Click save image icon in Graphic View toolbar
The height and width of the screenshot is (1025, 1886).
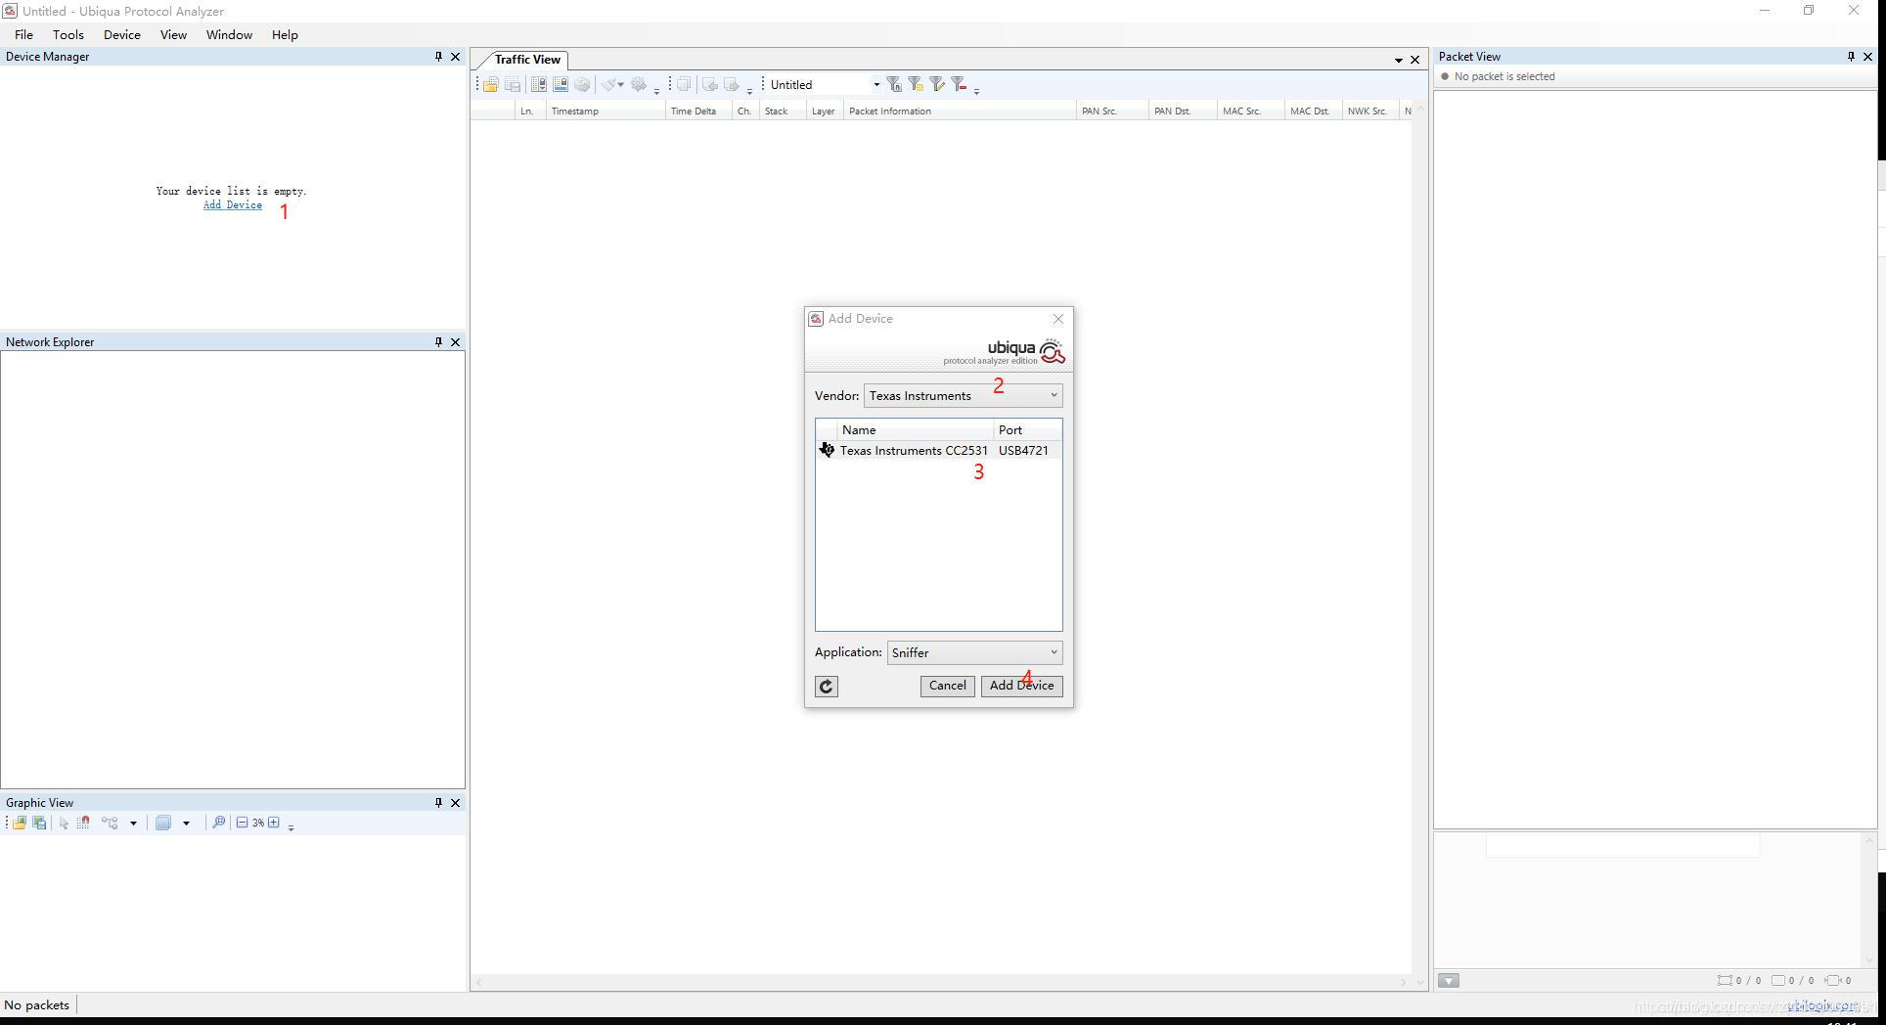[x=39, y=824]
